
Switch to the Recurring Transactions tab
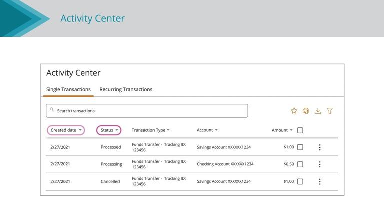click(x=126, y=90)
